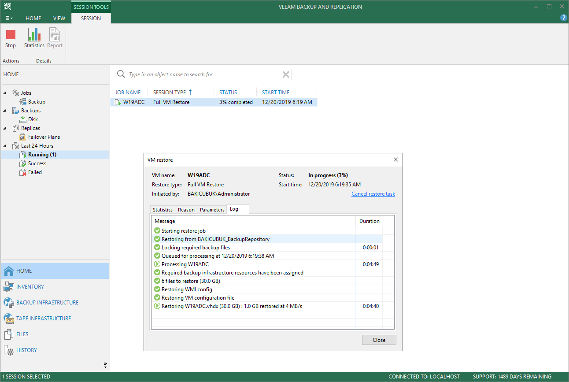The width and height of the screenshot is (569, 382).
Task: Collapse the Last 24 Hours node
Action: 5,146
